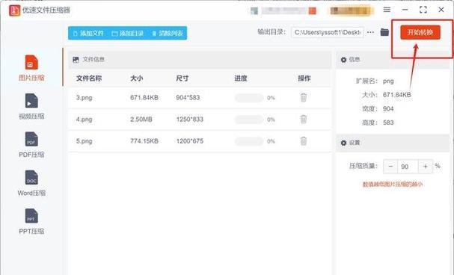Viewport: 454px width, 275px height.
Task: Click the 尺寸 column header
Action: (x=182, y=78)
